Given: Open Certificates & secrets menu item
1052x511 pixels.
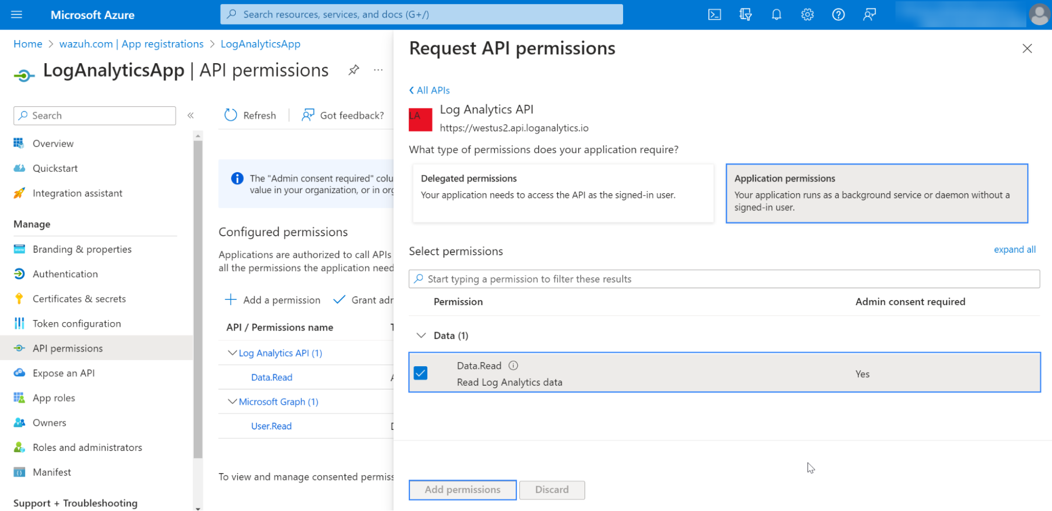Looking at the screenshot, I should click(79, 299).
